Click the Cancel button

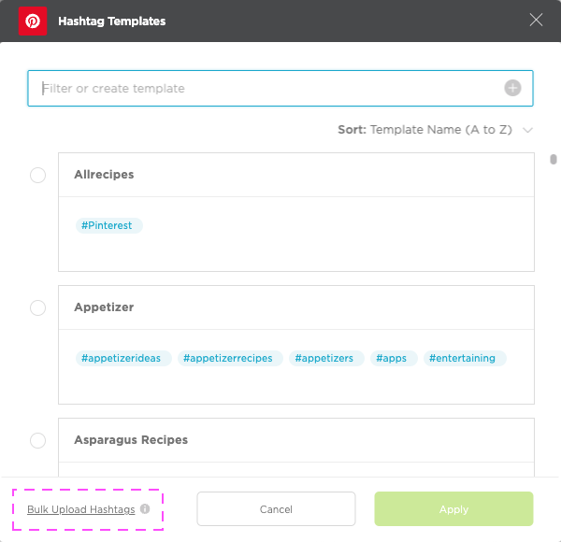(276, 508)
